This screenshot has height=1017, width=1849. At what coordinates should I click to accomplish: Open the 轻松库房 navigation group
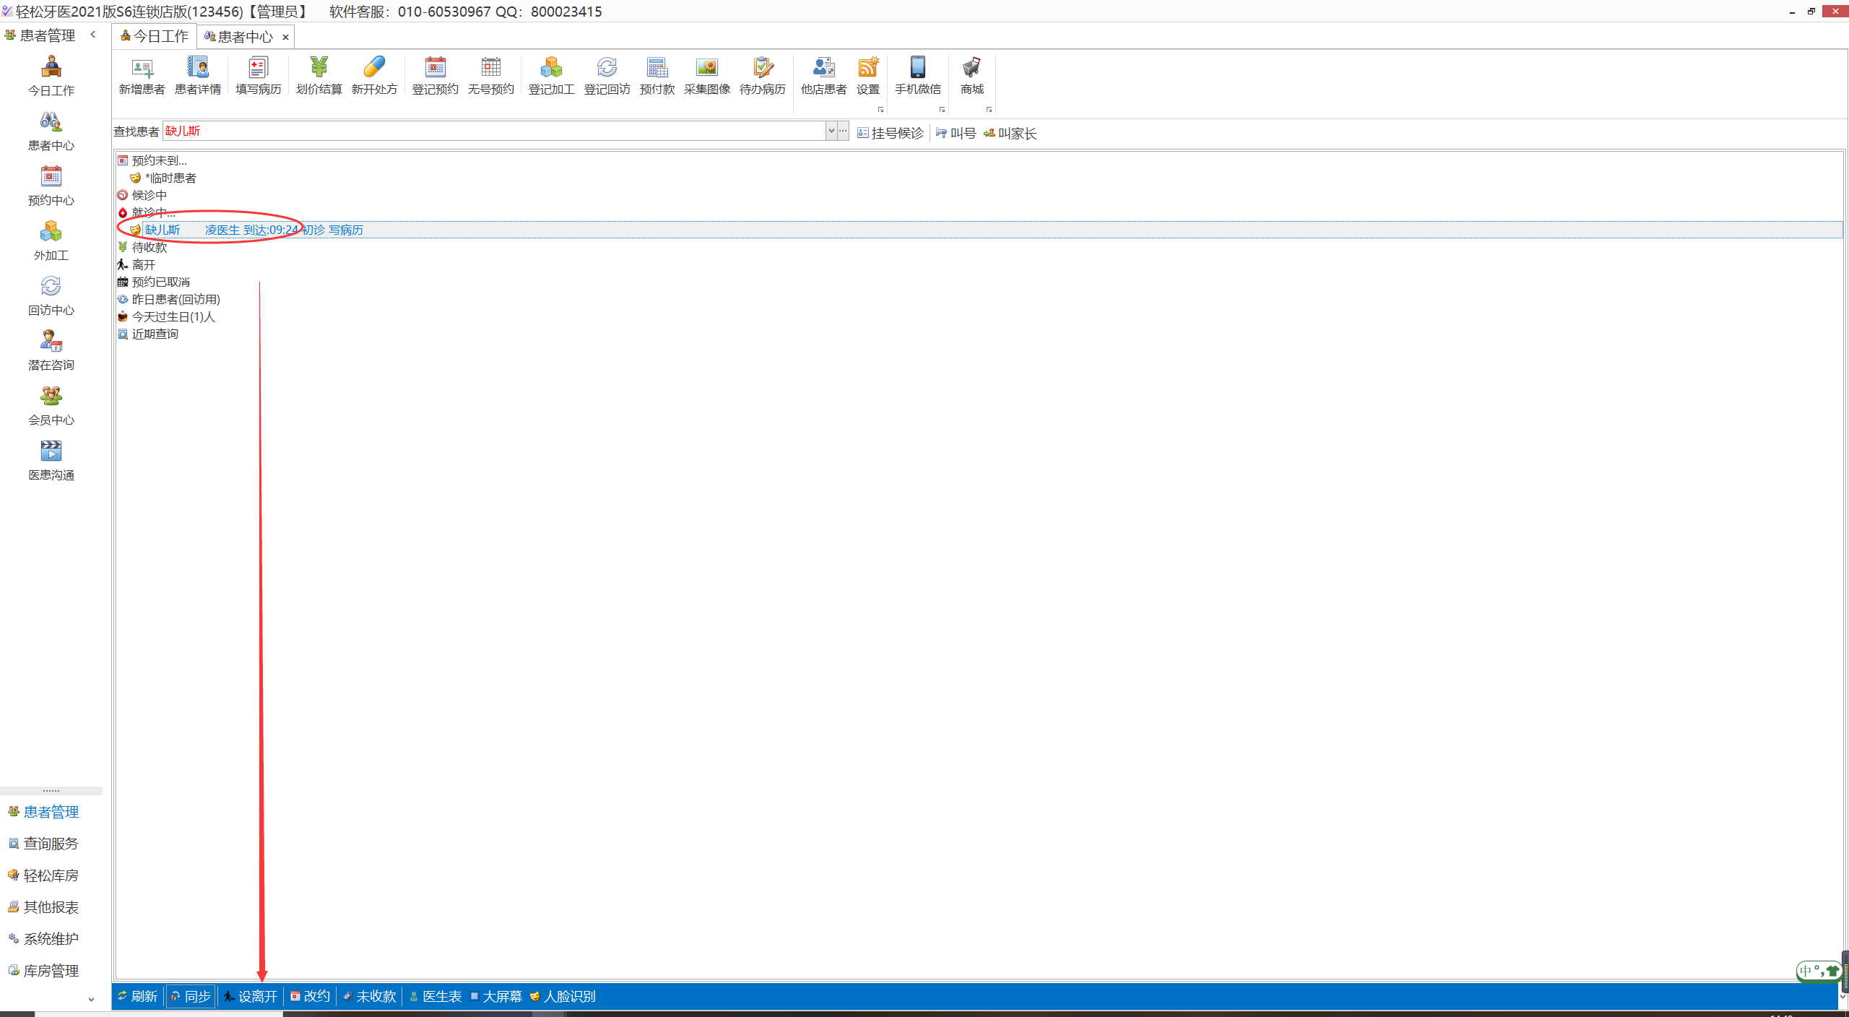(43, 875)
